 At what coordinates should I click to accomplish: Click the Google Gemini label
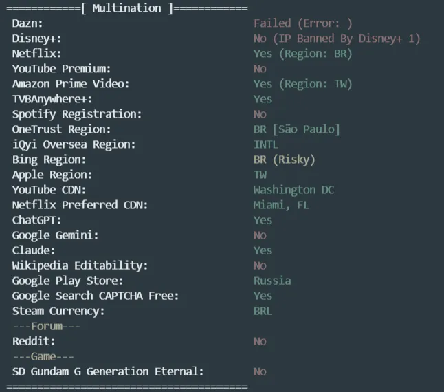[x=55, y=235]
